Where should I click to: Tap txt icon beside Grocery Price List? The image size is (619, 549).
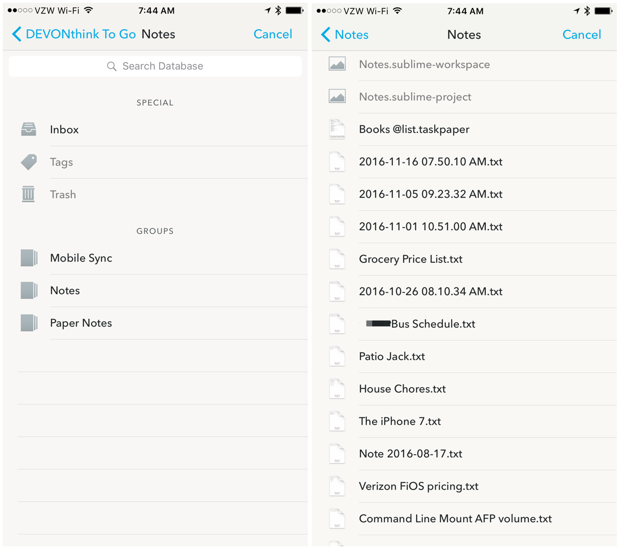coord(337,259)
